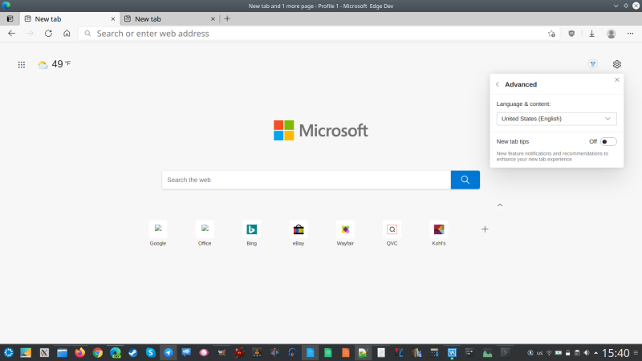This screenshot has height=361, width=642.
Task: Open the Language & content dropdown
Action: pyautogui.click(x=556, y=119)
